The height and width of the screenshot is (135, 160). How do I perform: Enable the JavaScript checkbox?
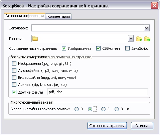[x=127, y=48]
